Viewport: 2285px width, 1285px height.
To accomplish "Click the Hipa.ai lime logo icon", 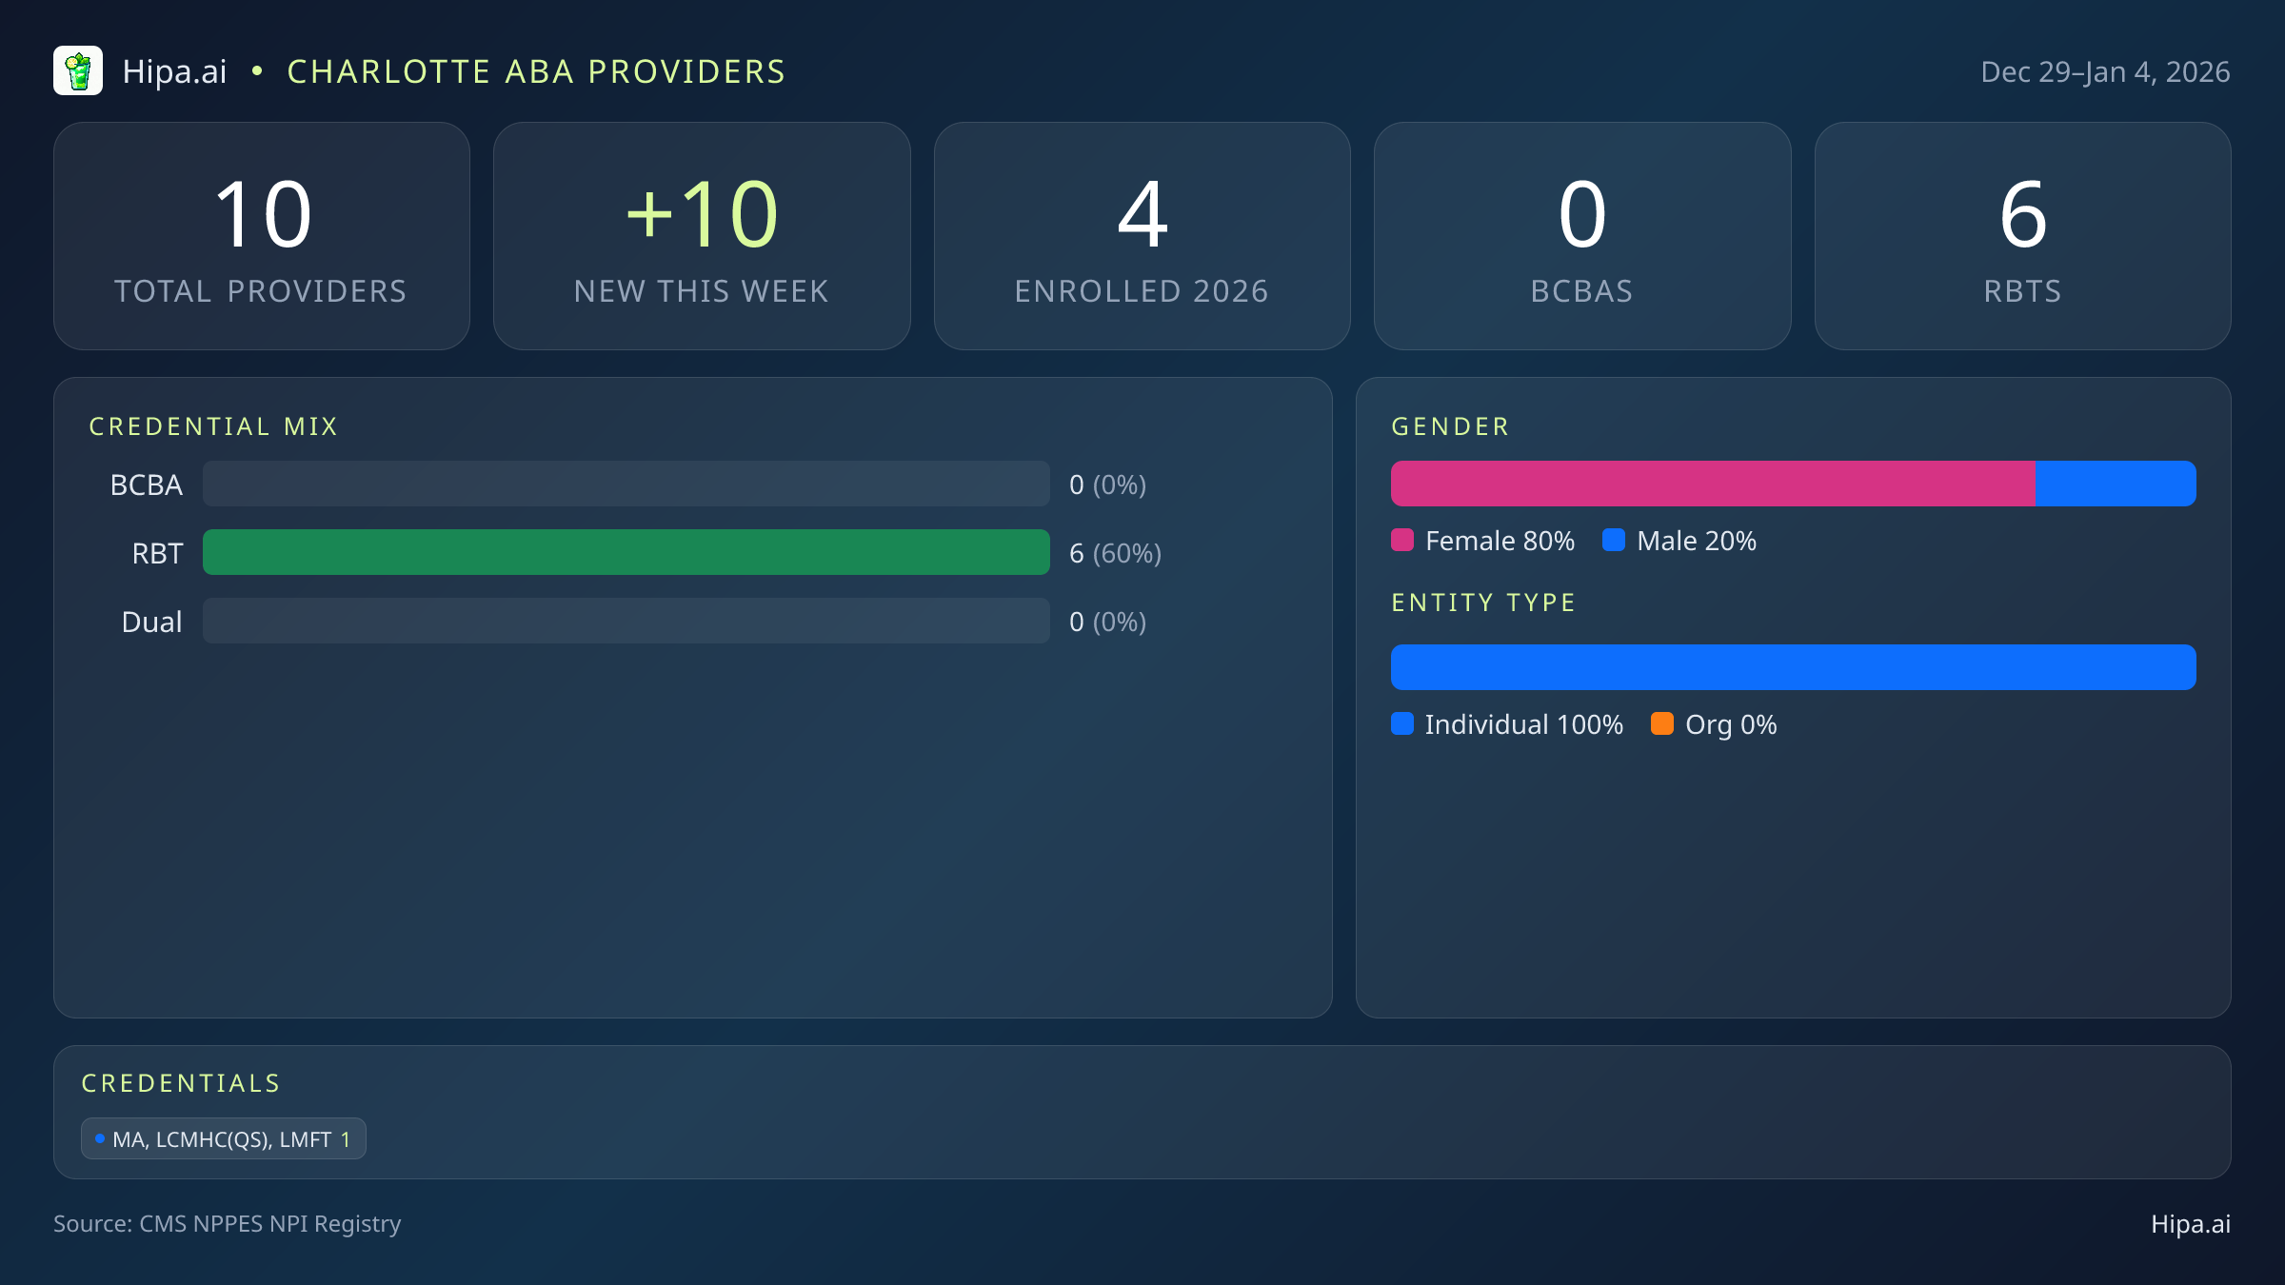I will pyautogui.click(x=79, y=70).
